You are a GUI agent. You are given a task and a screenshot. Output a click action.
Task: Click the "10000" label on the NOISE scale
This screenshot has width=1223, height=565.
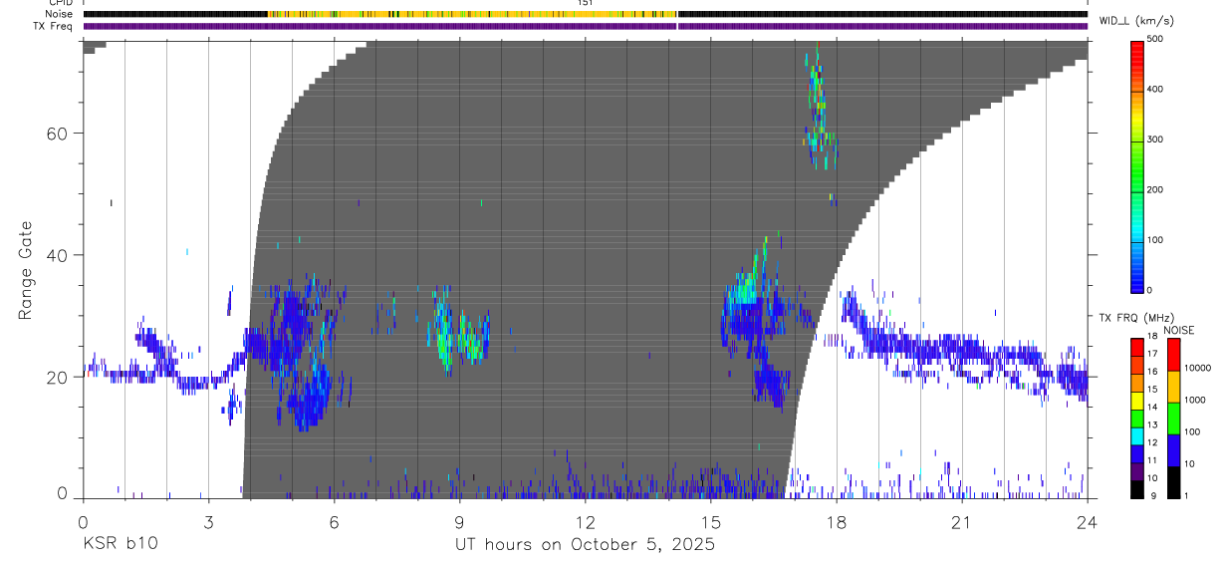[1198, 369]
